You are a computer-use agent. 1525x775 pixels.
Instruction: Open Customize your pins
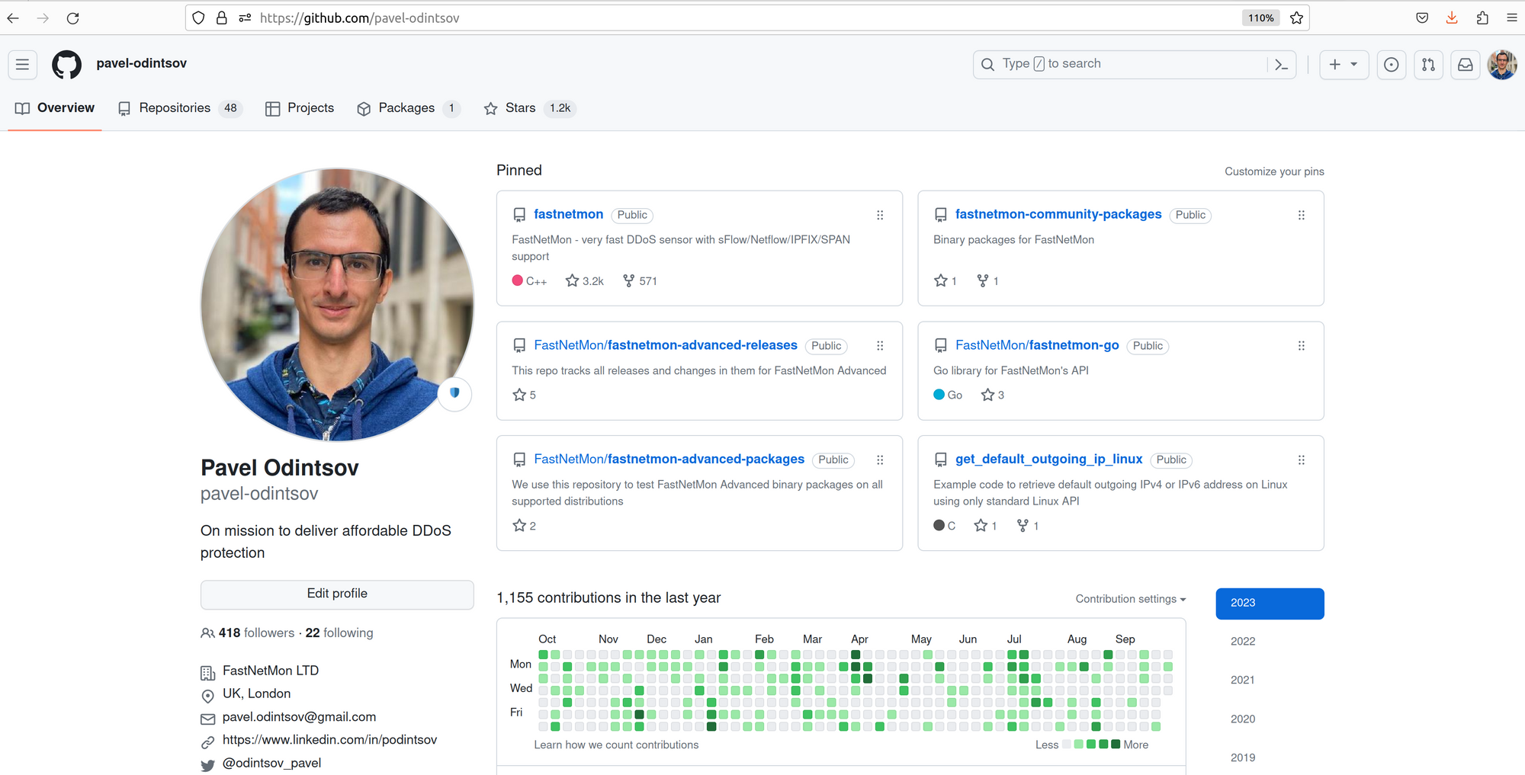point(1274,171)
